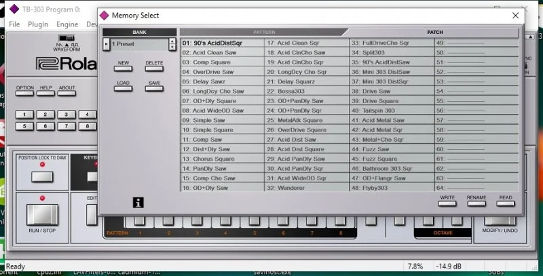Open the 1 Preset bank dropdown
Screen dimensions: 543x276
point(139,44)
